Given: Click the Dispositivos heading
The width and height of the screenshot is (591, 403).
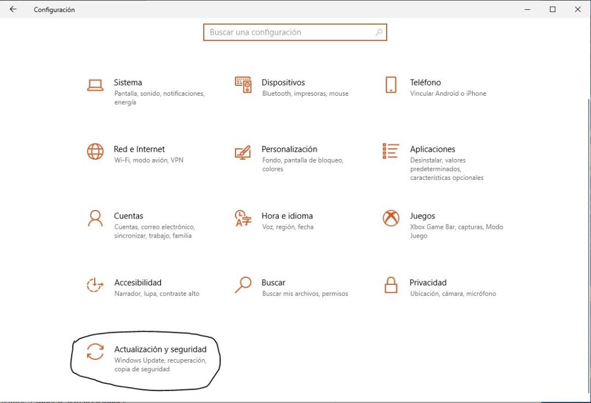Looking at the screenshot, I should (283, 82).
